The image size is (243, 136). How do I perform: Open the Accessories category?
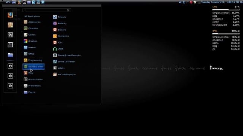coord(32,22)
